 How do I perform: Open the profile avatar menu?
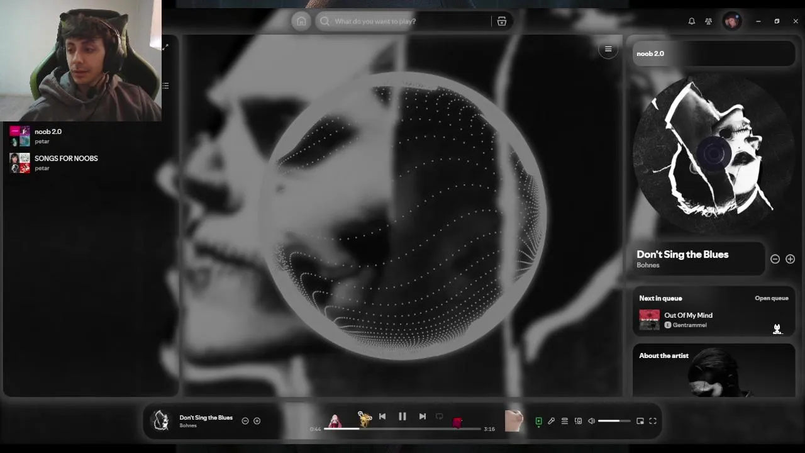tap(731, 21)
